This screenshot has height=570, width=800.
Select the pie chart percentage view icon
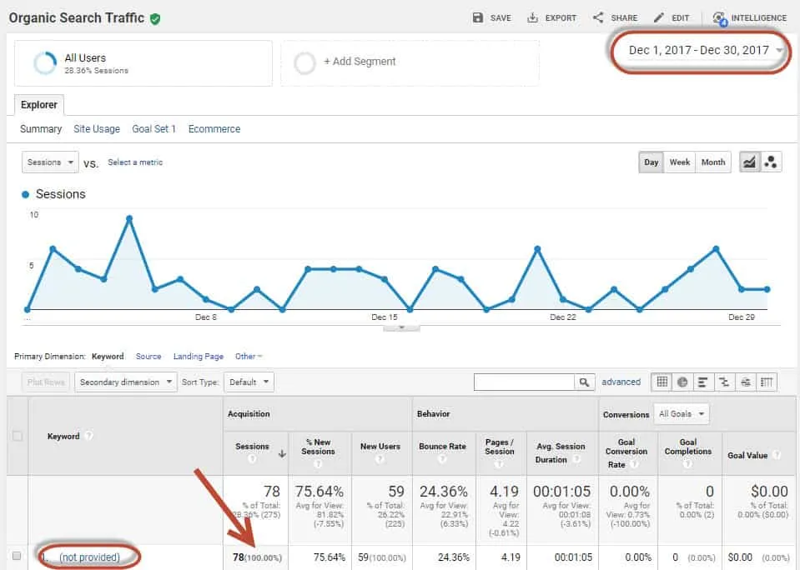tap(682, 382)
